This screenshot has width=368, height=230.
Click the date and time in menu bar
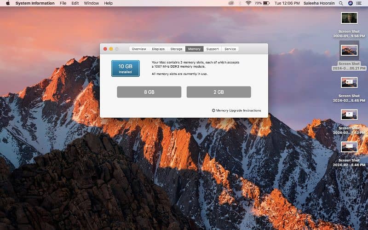287,3
